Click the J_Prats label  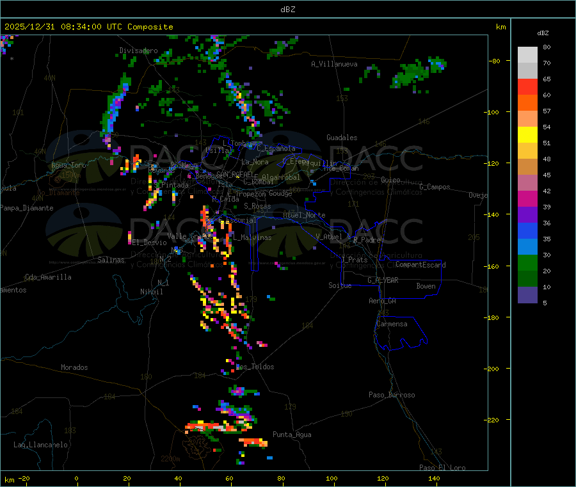[354, 260]
